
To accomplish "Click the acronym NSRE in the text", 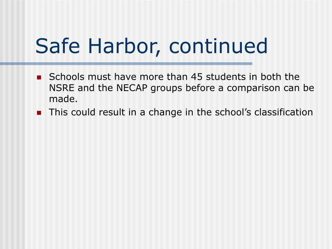I will tap(62, 88).
